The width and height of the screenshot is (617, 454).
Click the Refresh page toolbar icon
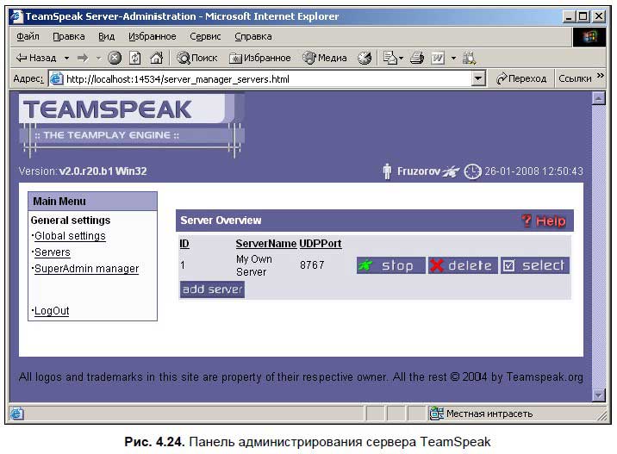click(x=135, y=58)
